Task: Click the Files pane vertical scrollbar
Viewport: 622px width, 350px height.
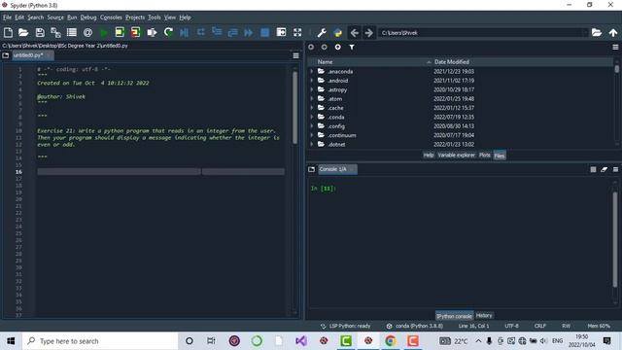Action: point(616,68)
